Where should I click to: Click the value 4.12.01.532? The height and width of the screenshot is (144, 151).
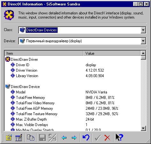pos(95,70)
